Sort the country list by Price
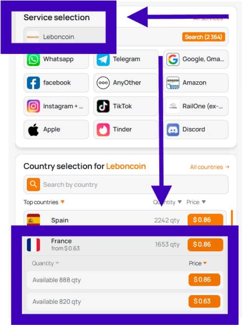The height and width of the screenshot is (325, 242). point(196,202)
